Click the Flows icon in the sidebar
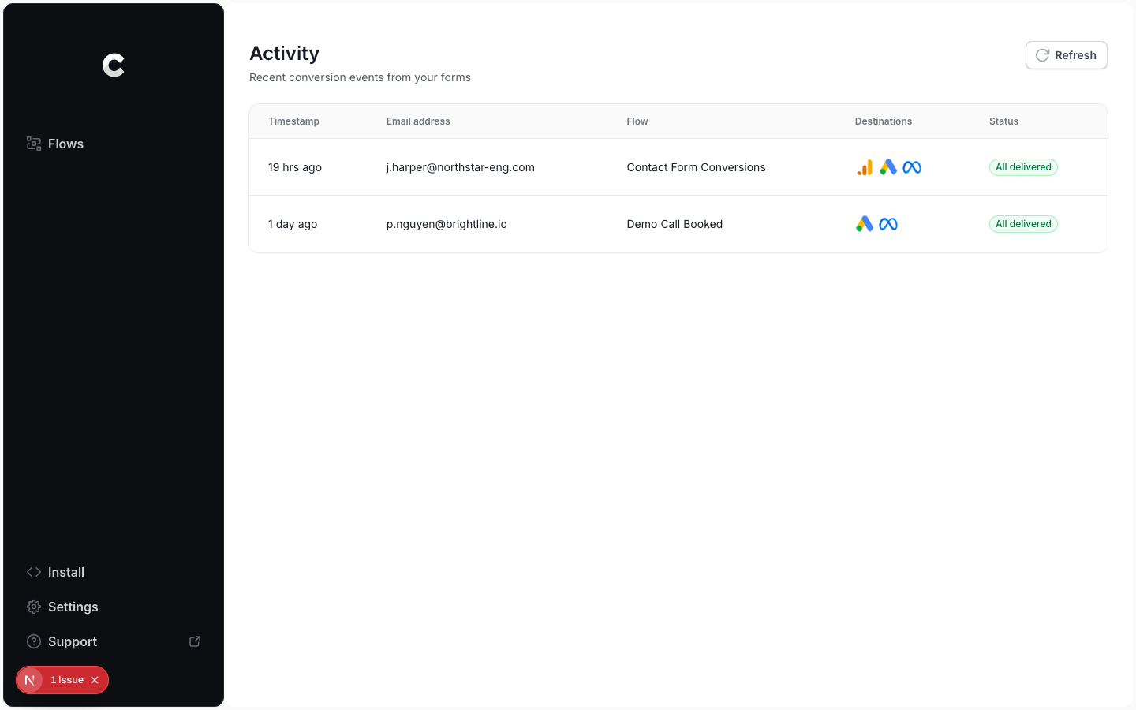Viewport: 1136px width, 710px height. [34, 144]
